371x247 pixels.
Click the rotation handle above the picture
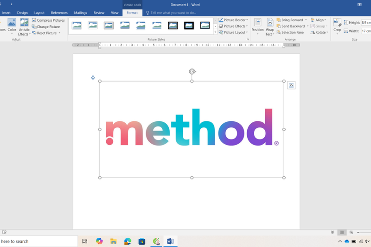click(192, 71)
